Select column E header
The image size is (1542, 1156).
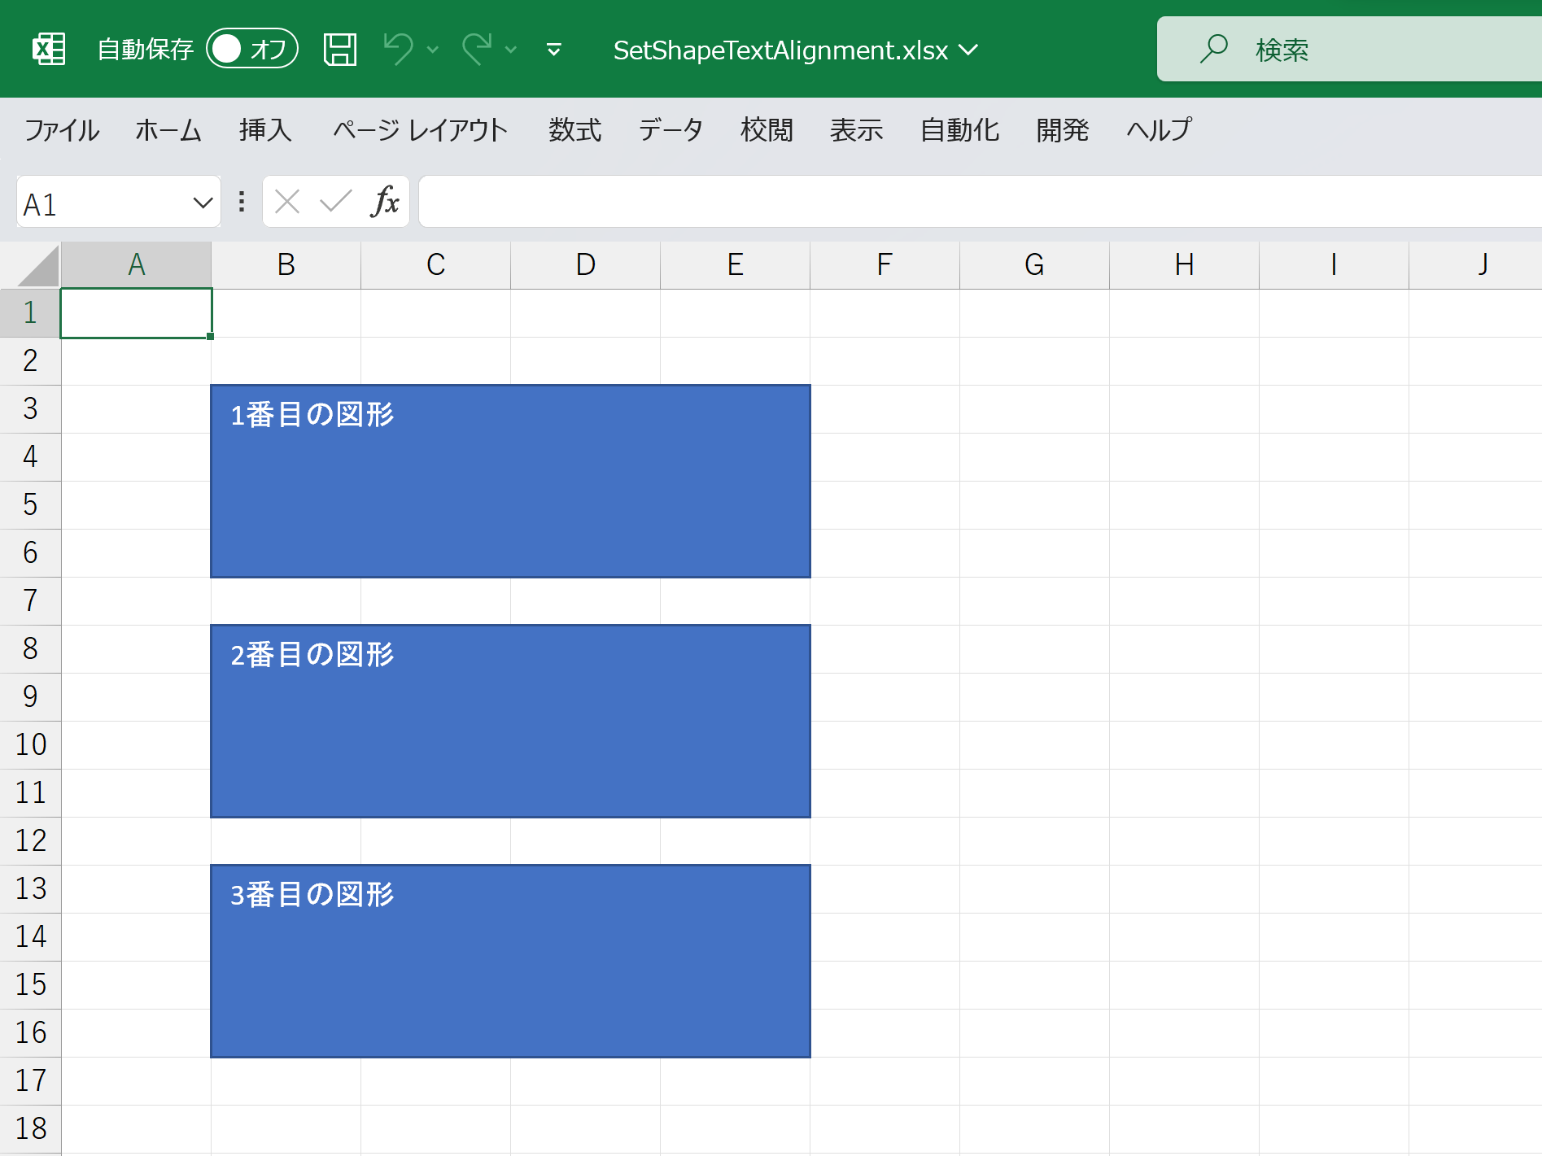tap(736, 265)
